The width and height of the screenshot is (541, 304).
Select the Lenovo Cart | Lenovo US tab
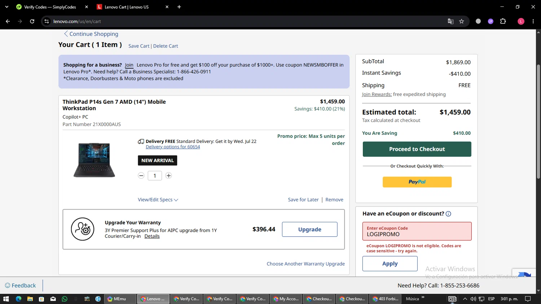click(x=127, y=7)
